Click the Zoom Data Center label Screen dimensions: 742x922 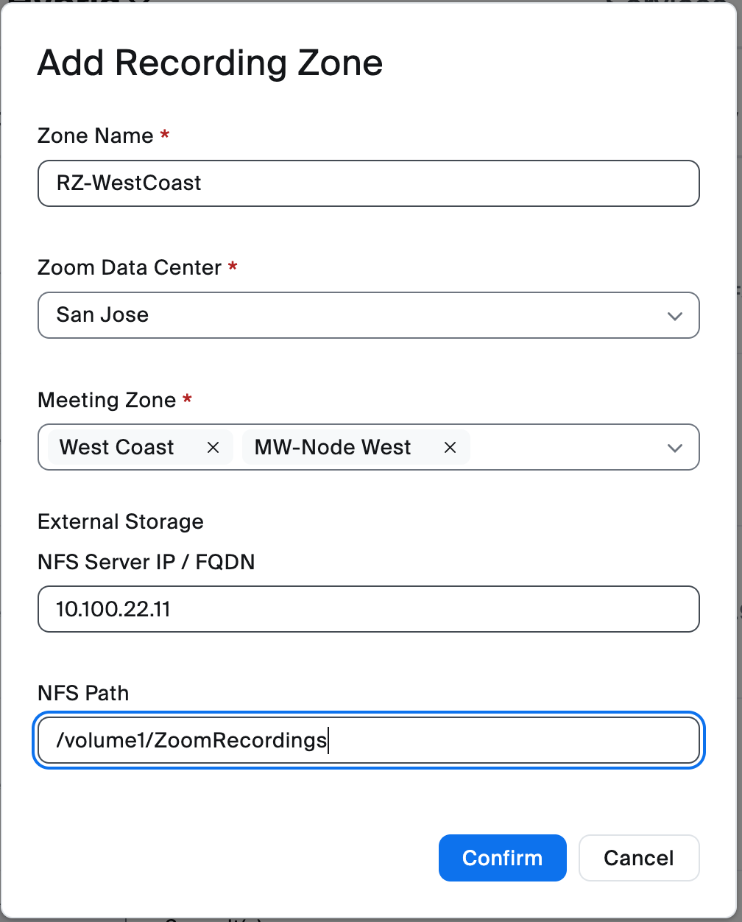click(130, 268)
